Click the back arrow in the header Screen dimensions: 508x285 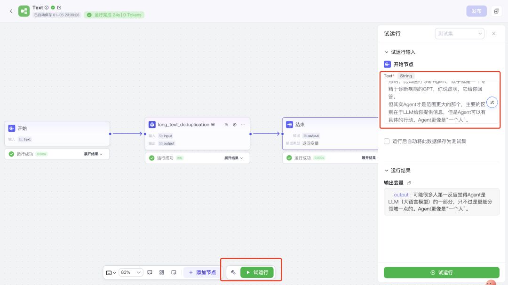11,11
